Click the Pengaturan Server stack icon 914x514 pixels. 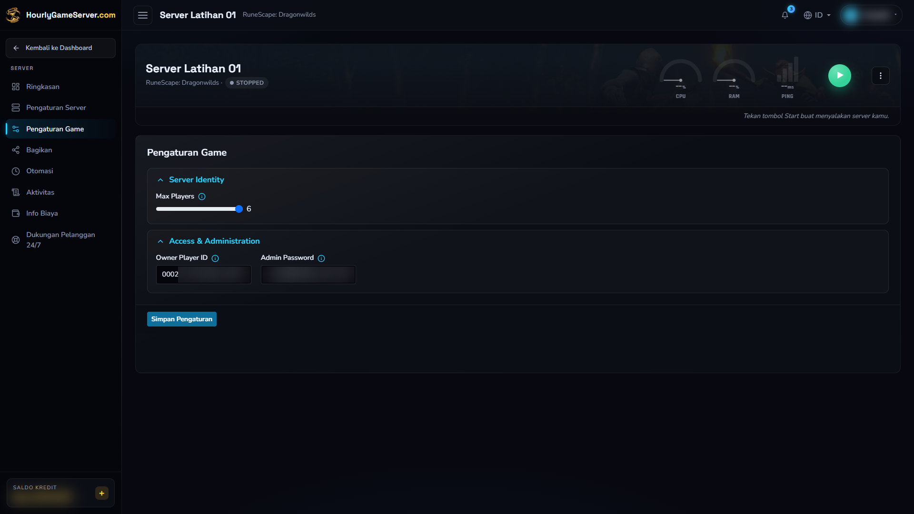[16, 108]
